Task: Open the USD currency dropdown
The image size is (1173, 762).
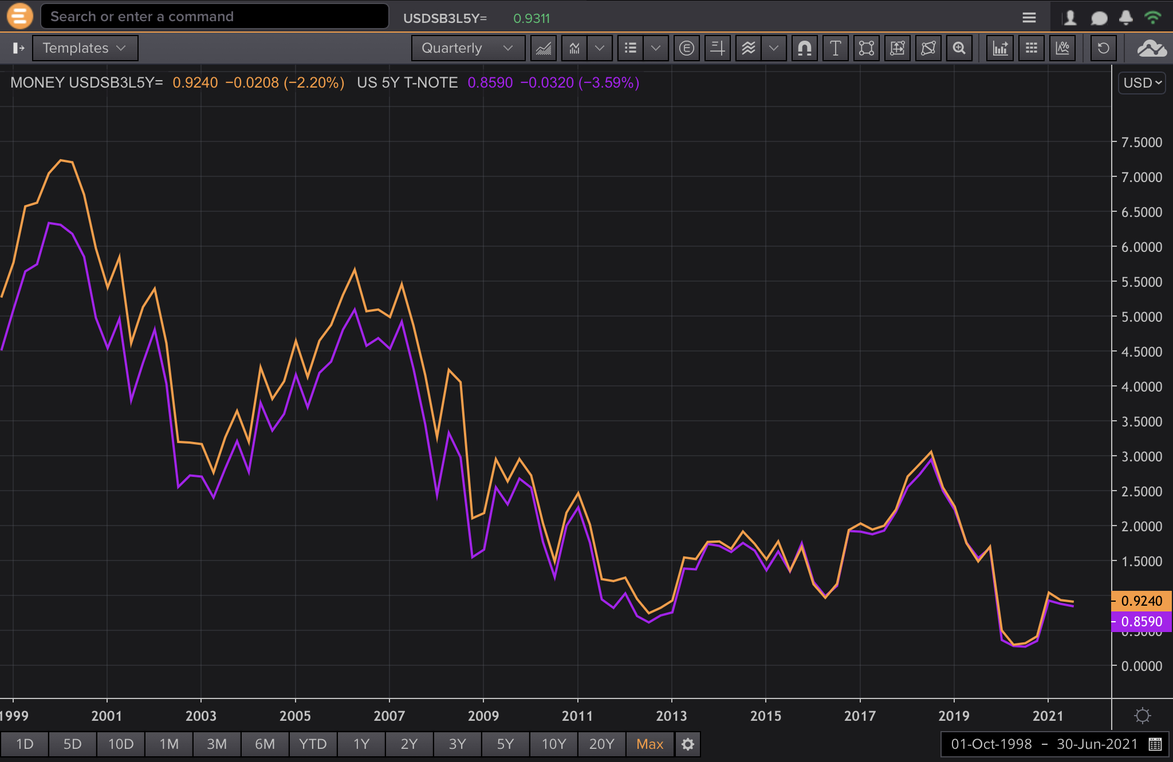Action: (1142, 83)
